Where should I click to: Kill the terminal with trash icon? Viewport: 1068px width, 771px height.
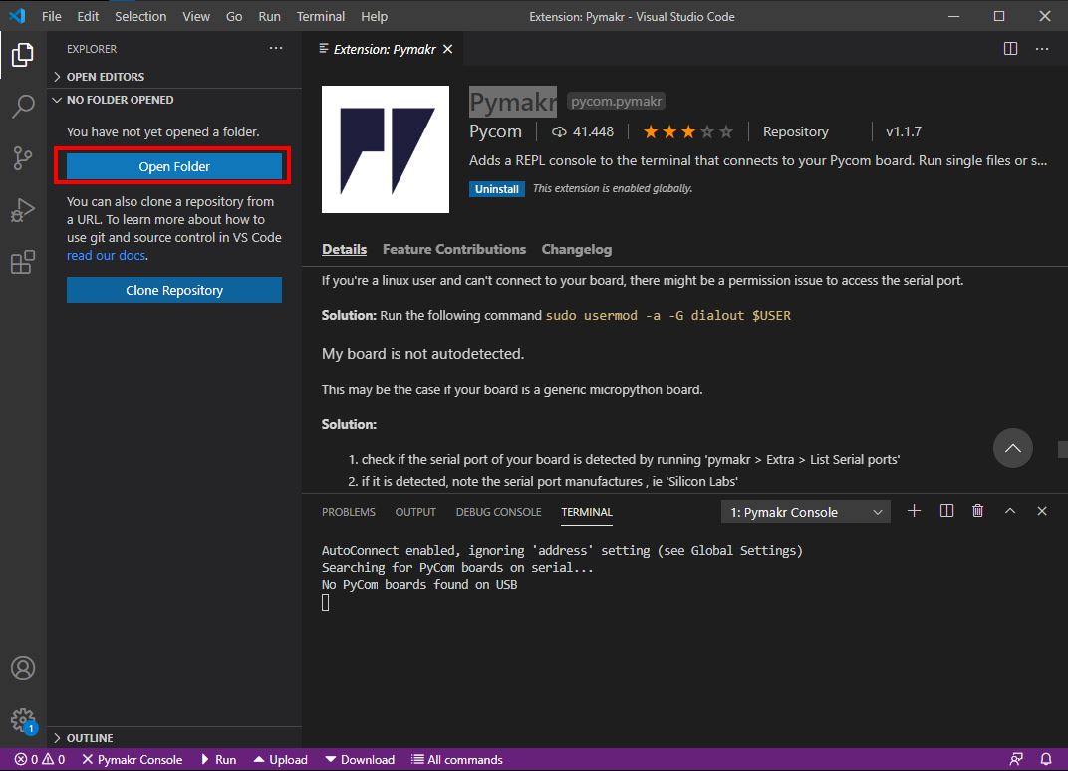[977, 511]
